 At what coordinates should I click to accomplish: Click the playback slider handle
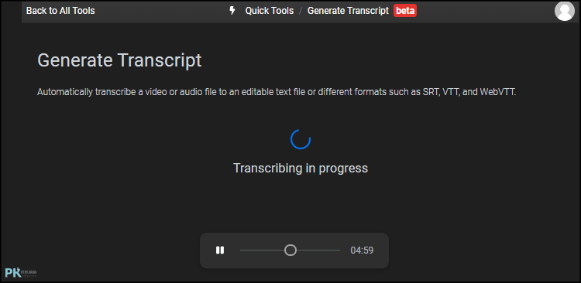(290, 251)
